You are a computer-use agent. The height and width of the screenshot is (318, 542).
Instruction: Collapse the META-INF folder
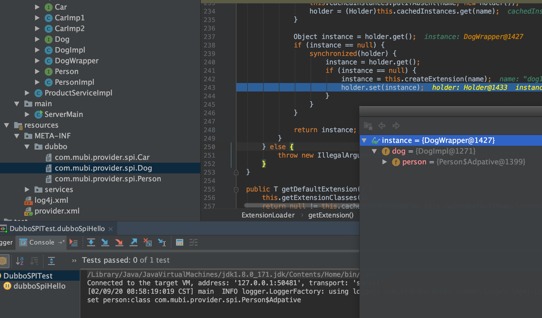coord(17,136)
